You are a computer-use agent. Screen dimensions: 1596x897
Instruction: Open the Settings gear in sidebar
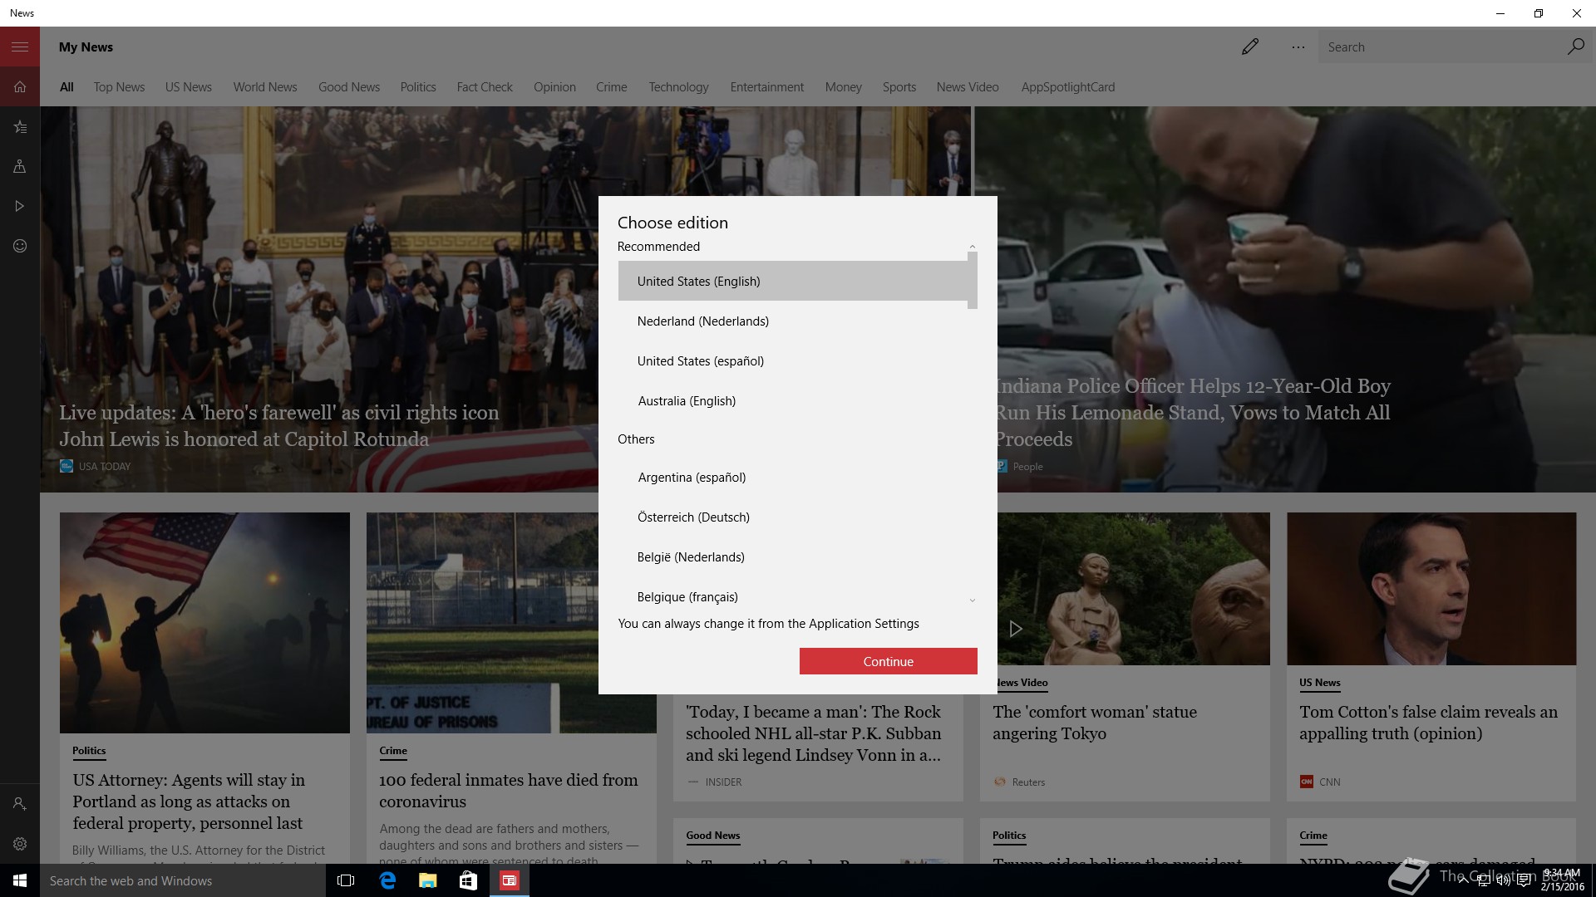coord(20,844)
